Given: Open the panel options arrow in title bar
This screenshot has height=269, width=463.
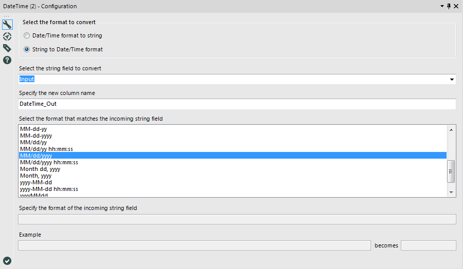Looking at the screenshot, I should click(x=442, y=6).
